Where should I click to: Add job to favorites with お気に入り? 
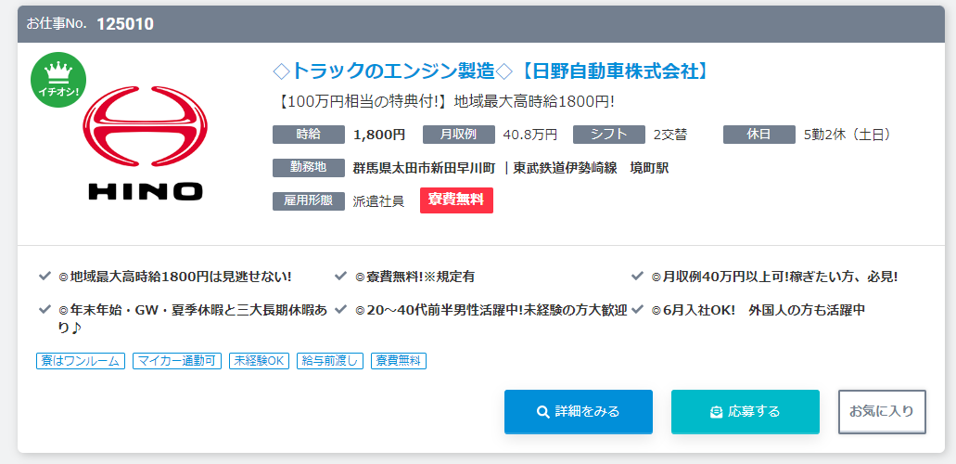coord(882,411)
